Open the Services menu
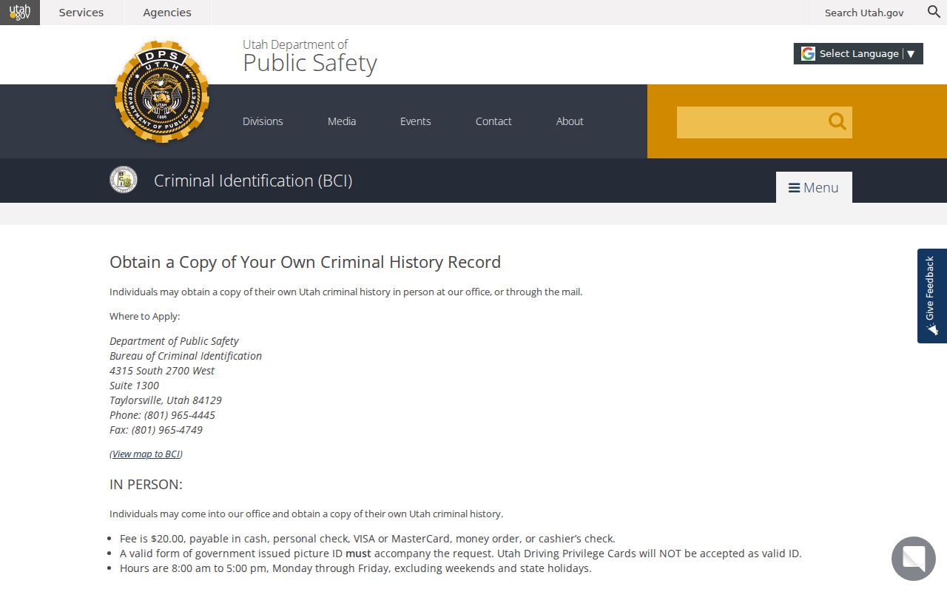This screenshot has height=592, width=947. click(81, 13)
